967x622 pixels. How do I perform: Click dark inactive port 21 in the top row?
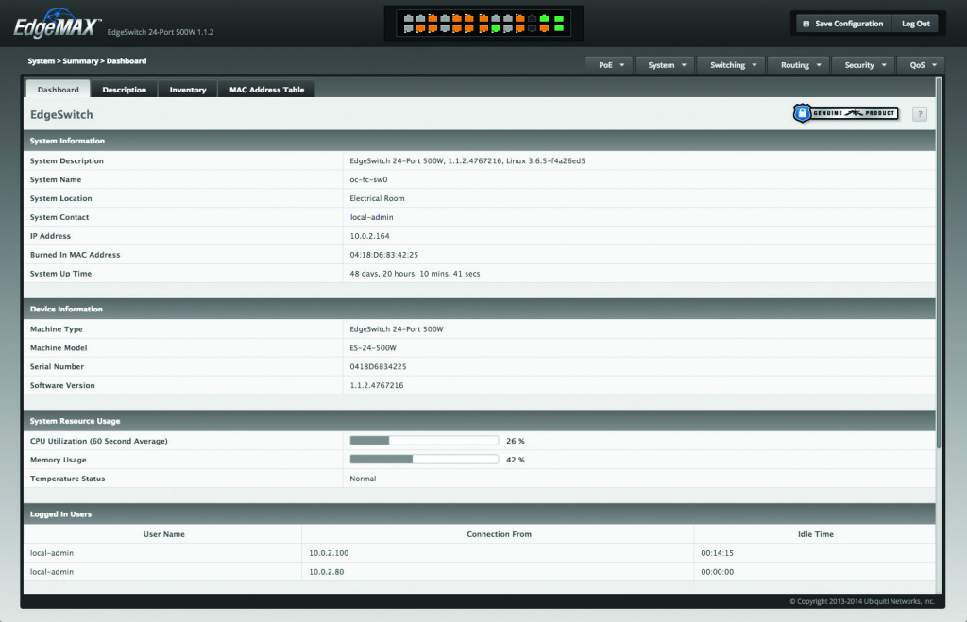click(533, 19)
